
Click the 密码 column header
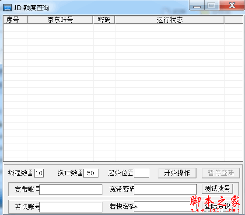104,20
